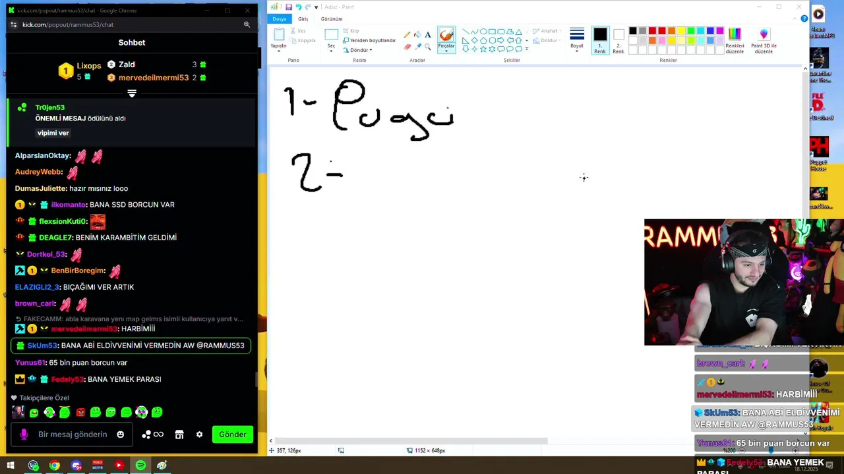Open the emoji picker in chat input
Image resolution: width=844 pixels, height=474 pixels.
click(120, 434)
